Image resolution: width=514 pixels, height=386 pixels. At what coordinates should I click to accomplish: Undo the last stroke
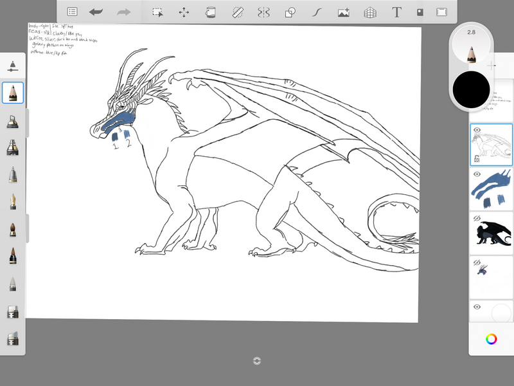click(96, 12)
